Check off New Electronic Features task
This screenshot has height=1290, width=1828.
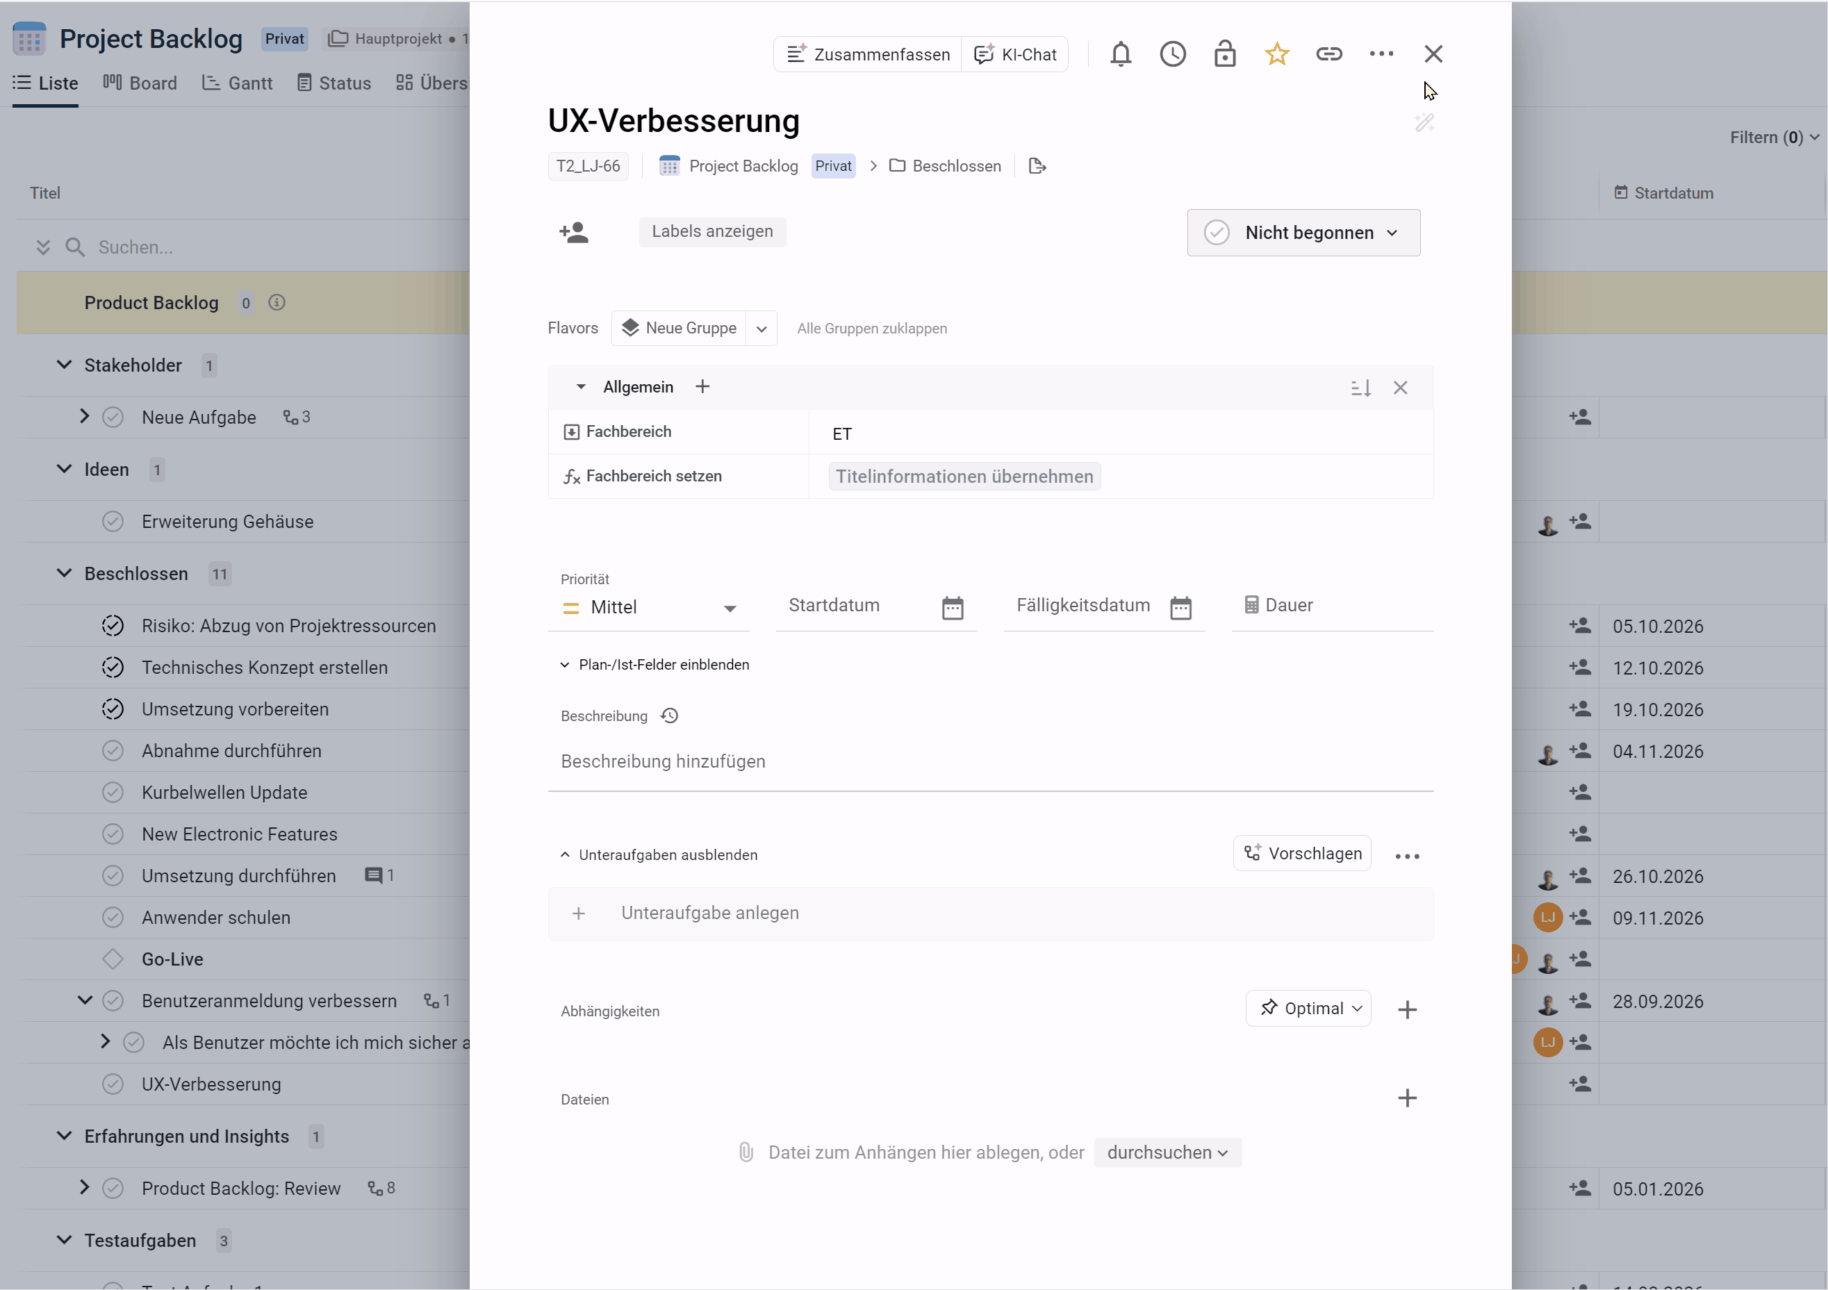tap(113, 833)
